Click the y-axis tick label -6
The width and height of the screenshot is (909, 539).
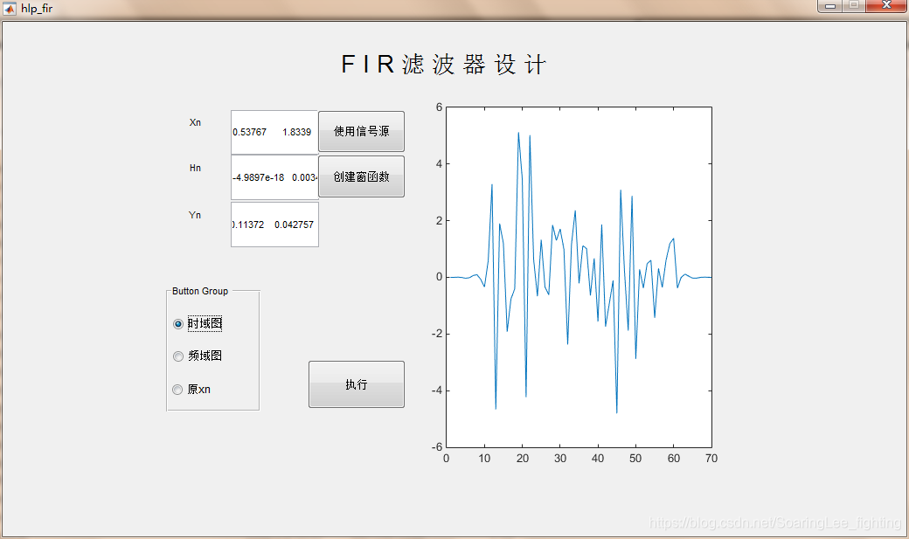point(437,447)
